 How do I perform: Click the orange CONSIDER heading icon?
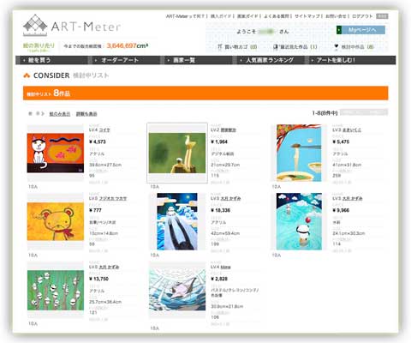[x=27, y=75]
